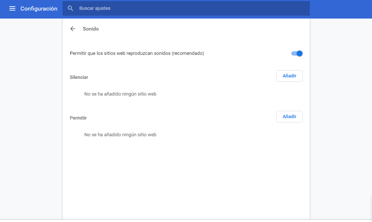Select the Permitir section label

[78, 118]
